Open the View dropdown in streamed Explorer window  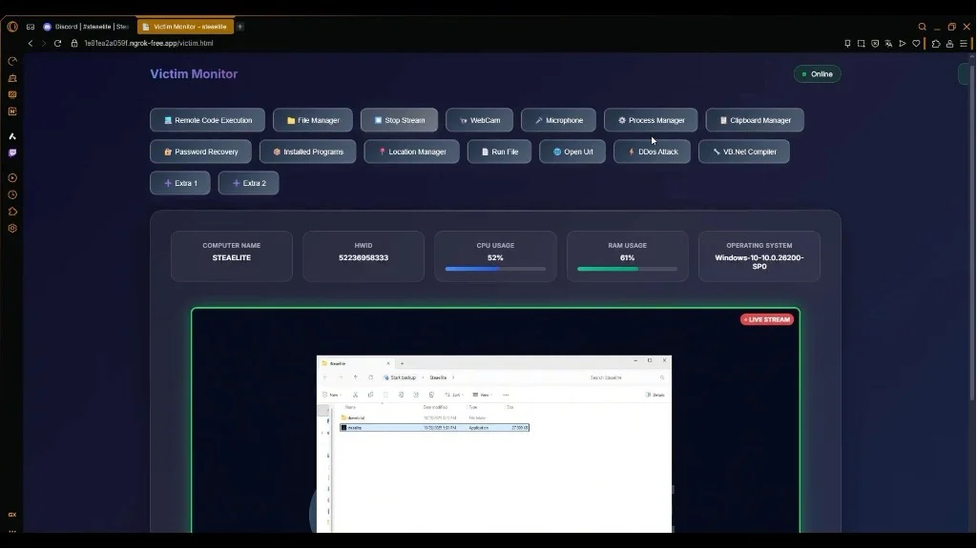coord(481,395)
